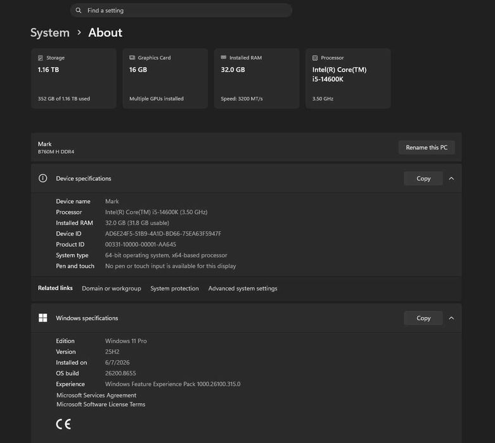
Task: Click the Windows logo icon
Action: coord(42,318)
